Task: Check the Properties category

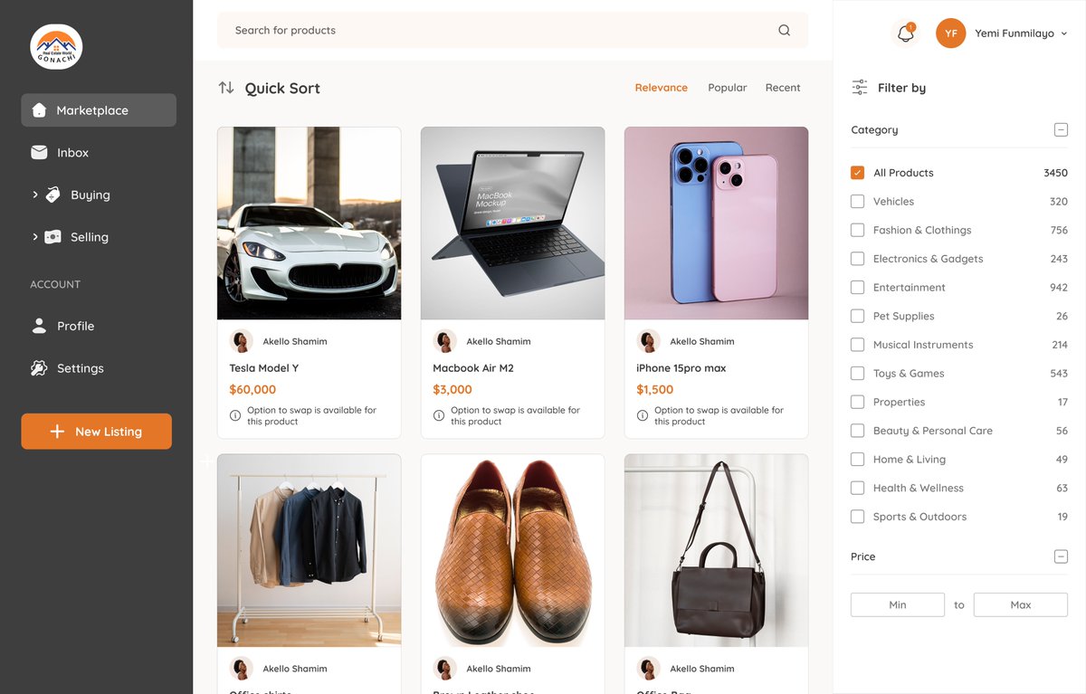Action: (x=858, y=402)
